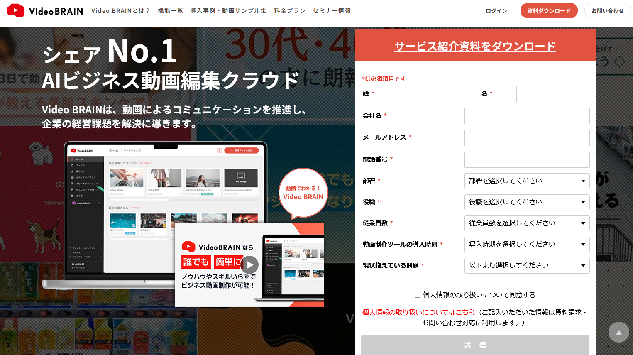
Task: Click the VideoBRAIN logo in the header
Action: pos(45,11)
